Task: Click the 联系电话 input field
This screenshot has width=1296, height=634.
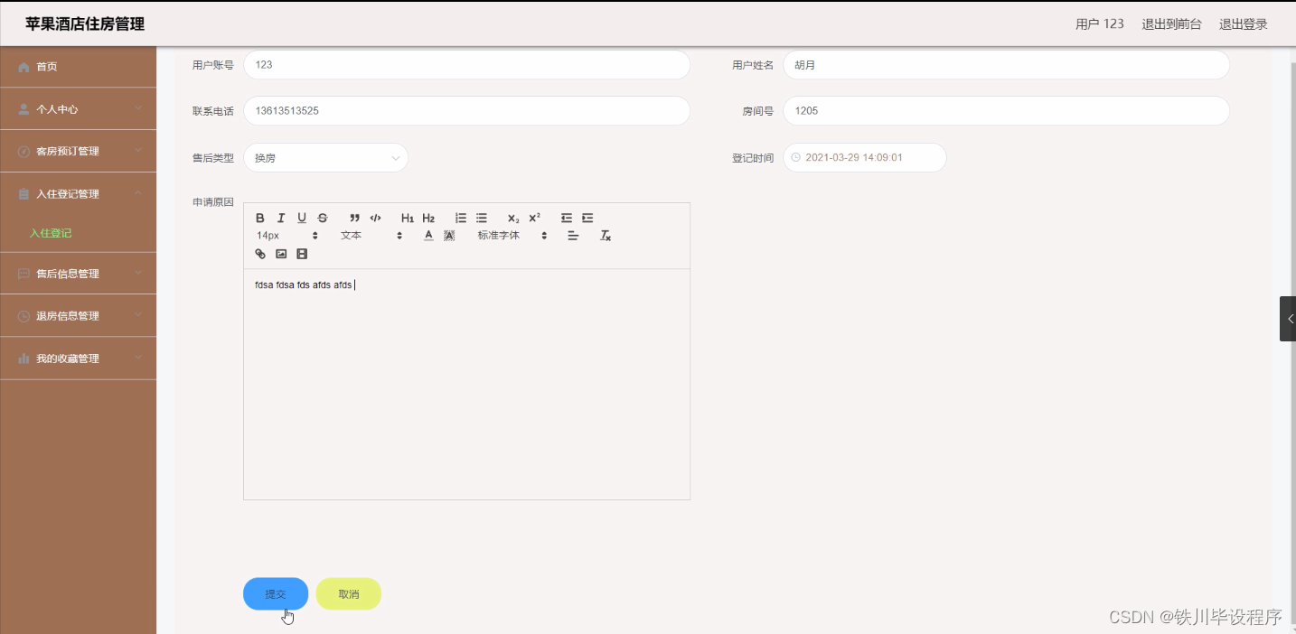Action: [466, 111]
